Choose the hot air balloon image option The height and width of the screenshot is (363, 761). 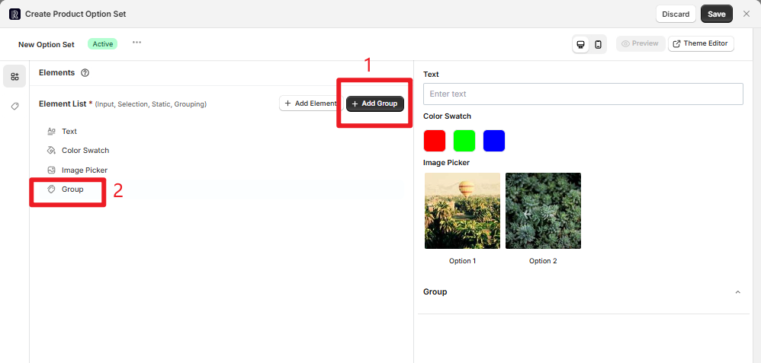[462, 211]
